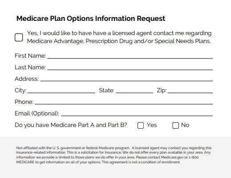Image resolution: width=231 pixels, height=178 pixels.
Task: Click the "No" text label beside checkbox
Action: click(185, 125)
